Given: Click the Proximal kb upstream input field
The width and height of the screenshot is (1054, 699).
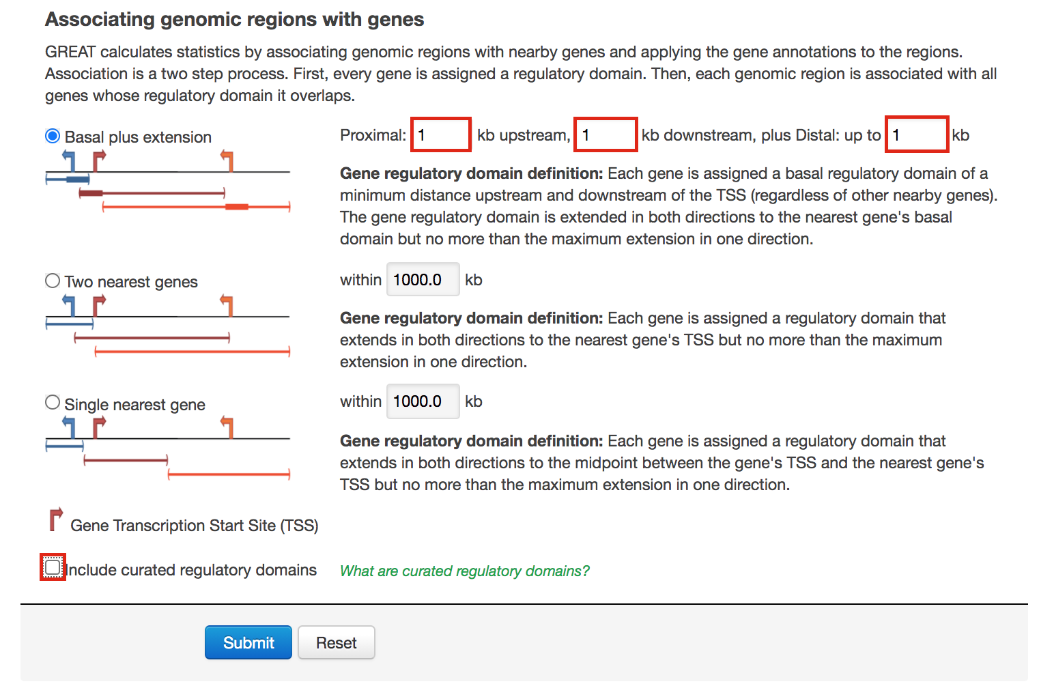Looking at the screenshot, I should click(440, 134).
